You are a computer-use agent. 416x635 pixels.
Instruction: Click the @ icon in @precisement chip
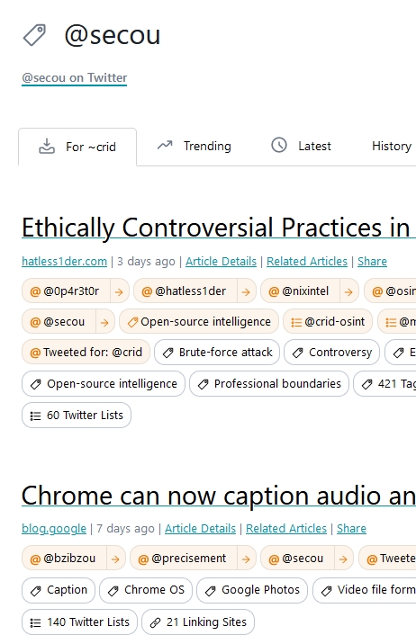[x=143, y=559]
